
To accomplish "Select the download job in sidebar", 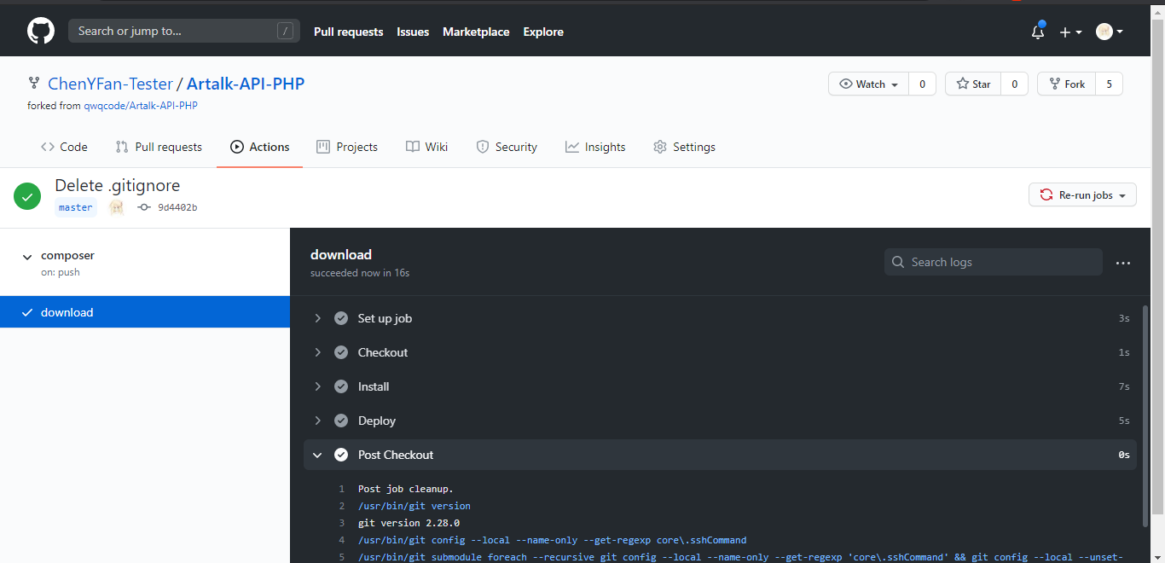I will coord(145,312).
